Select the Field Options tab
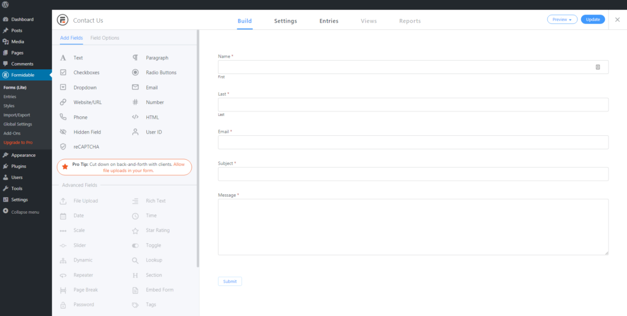Image resolution: width=627 pixels, height=316 pixels. (x=105, y=38)
